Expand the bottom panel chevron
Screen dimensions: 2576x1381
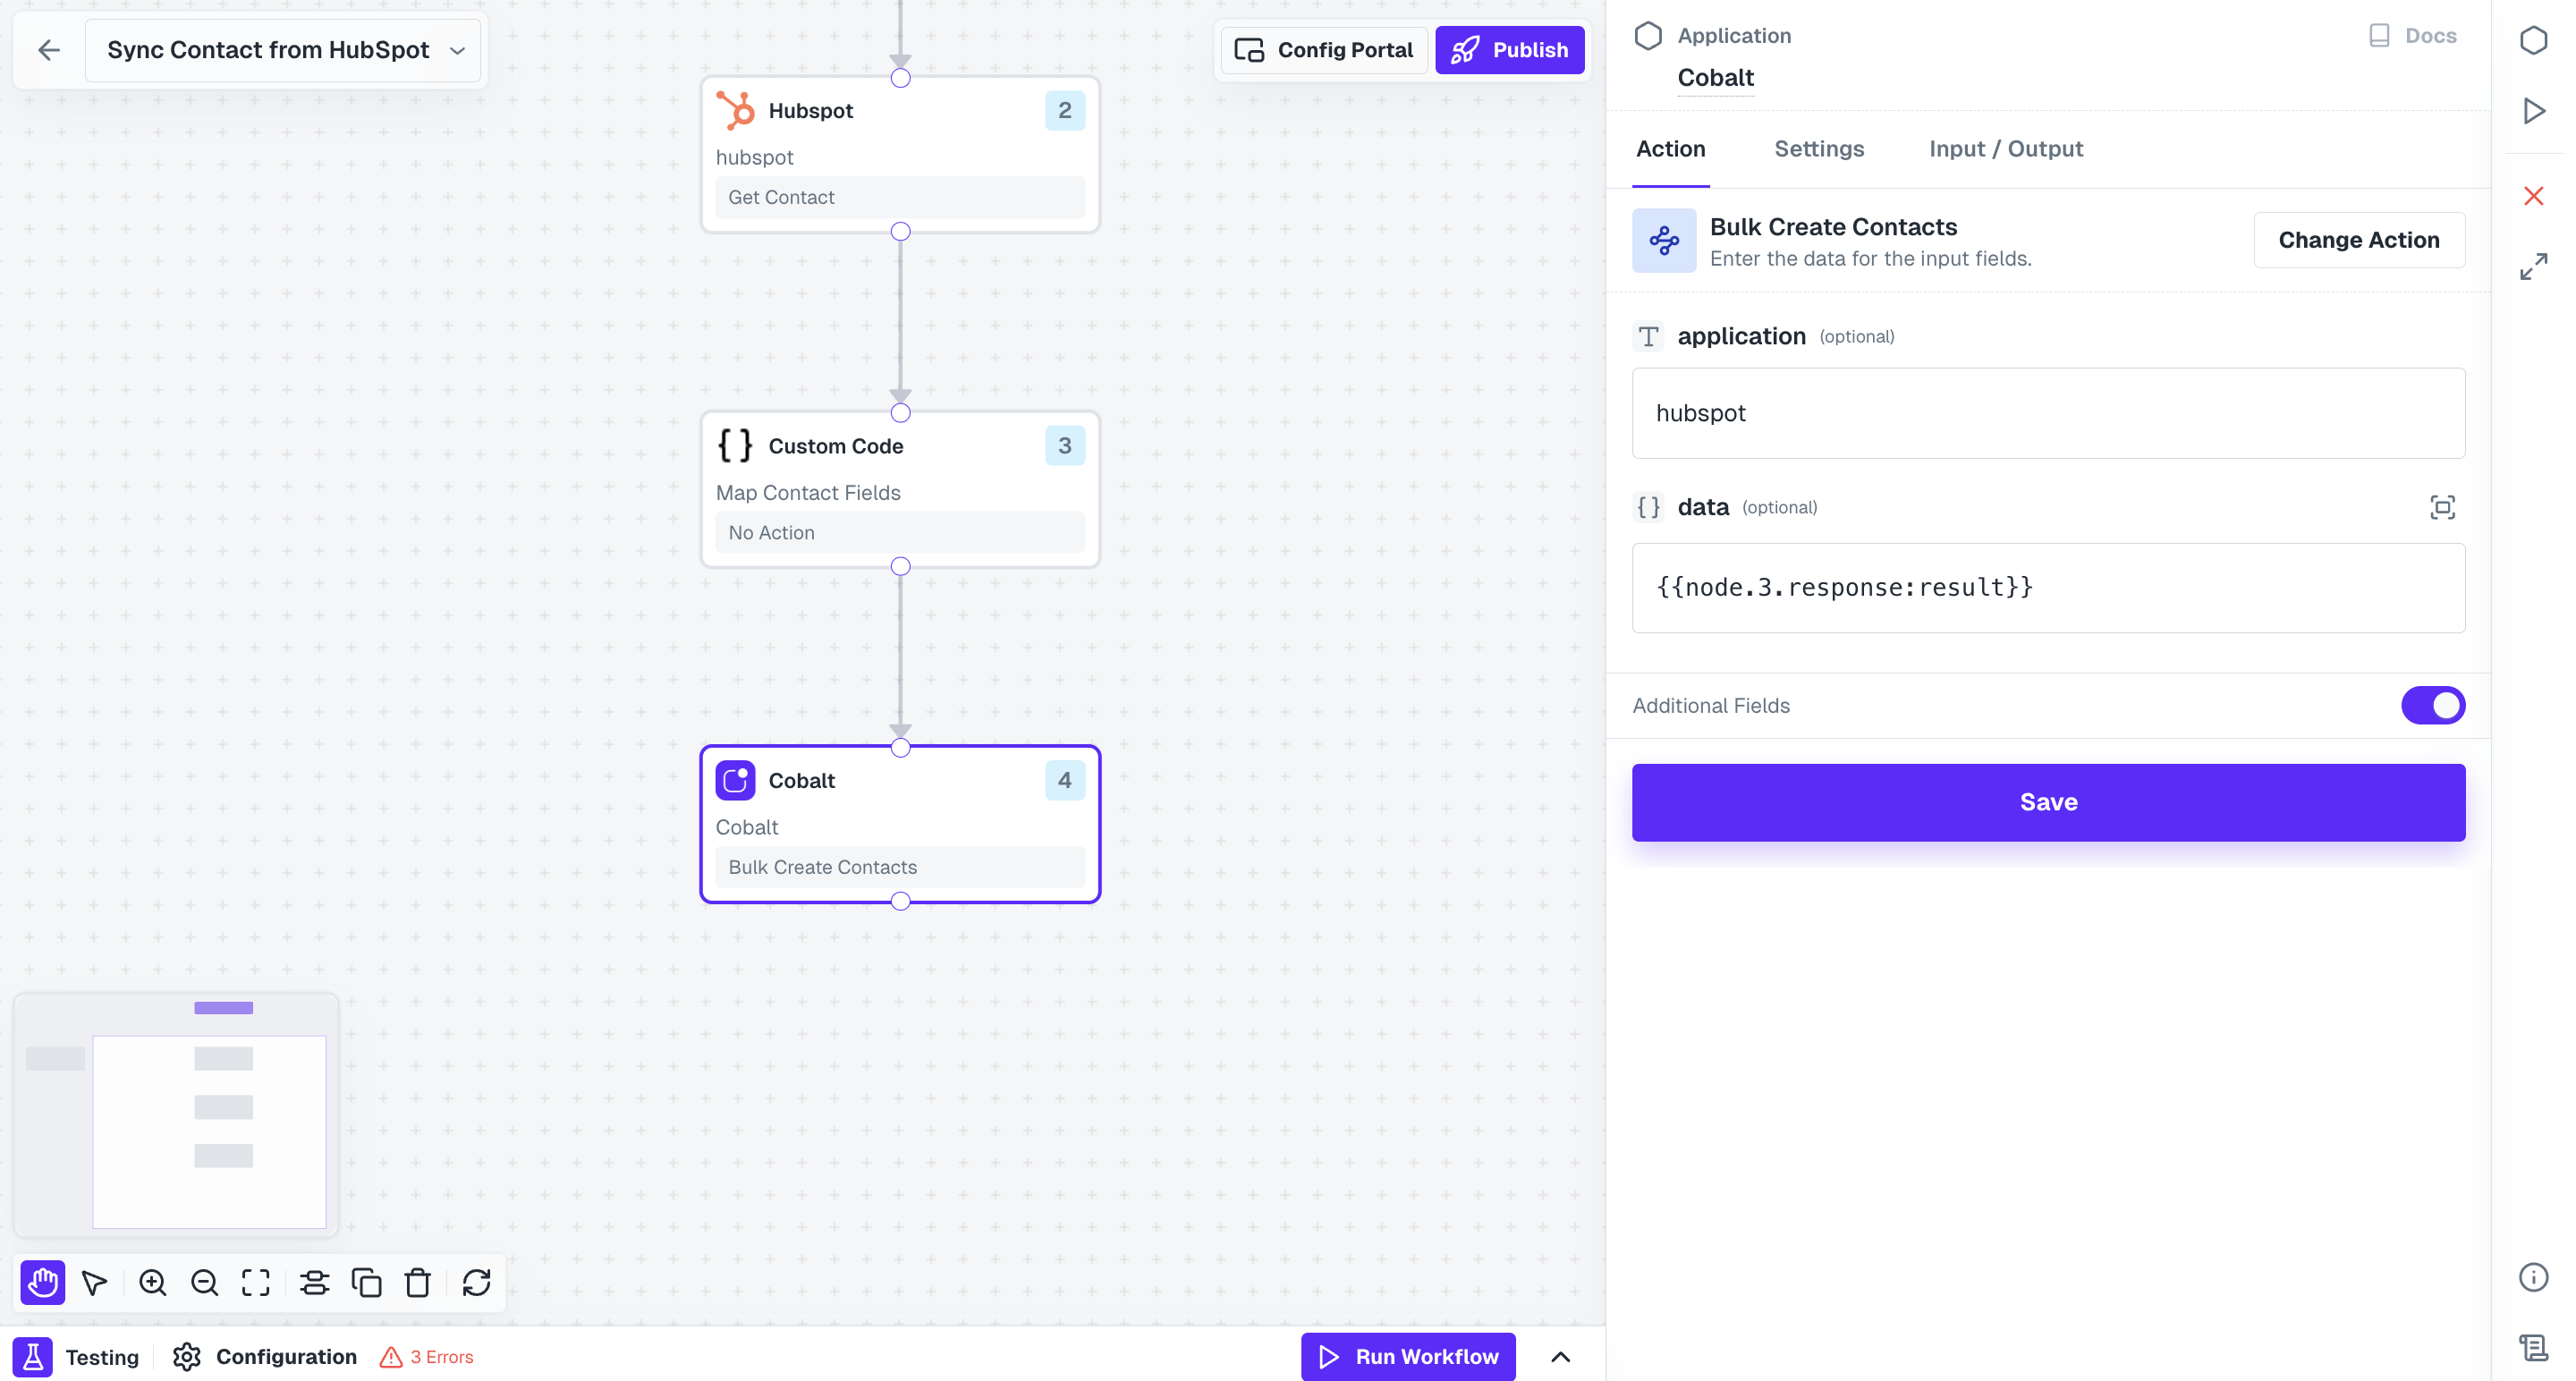[1560, 1356]
